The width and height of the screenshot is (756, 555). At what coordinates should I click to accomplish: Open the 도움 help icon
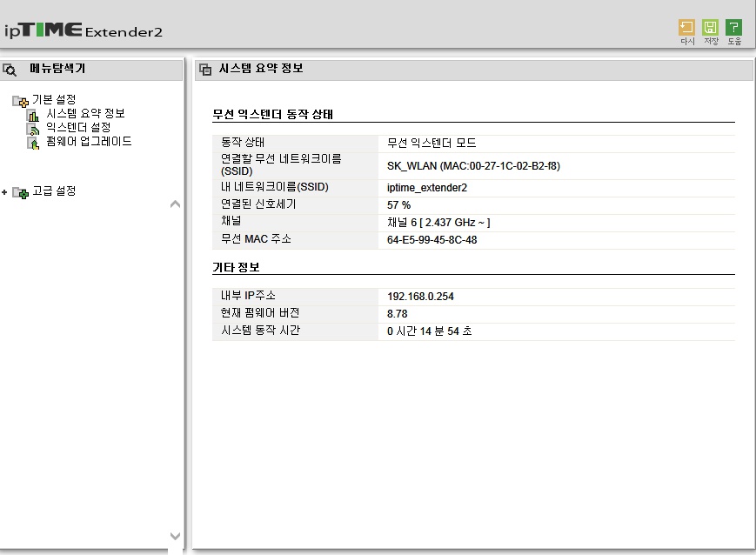click(x=734, y=28)
